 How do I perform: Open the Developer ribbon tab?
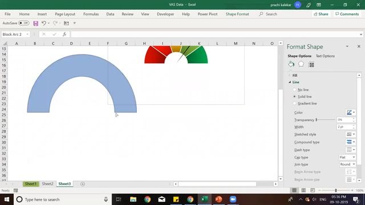165,14
